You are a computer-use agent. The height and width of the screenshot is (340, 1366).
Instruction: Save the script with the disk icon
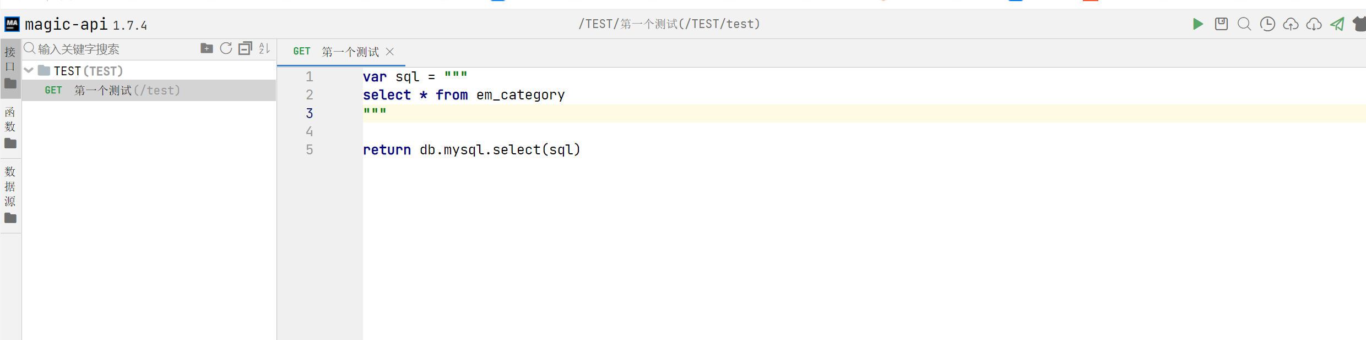pyautogui.click(x=1221, y=24)
